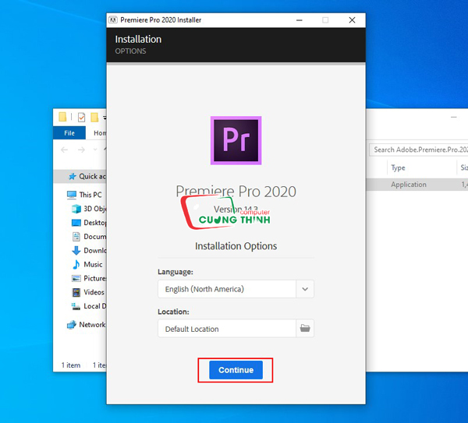Open Downloads folder in Explorer sidebar
Image resolution: width=468 pixels, height=423 pixels.
tap(89, 250)
